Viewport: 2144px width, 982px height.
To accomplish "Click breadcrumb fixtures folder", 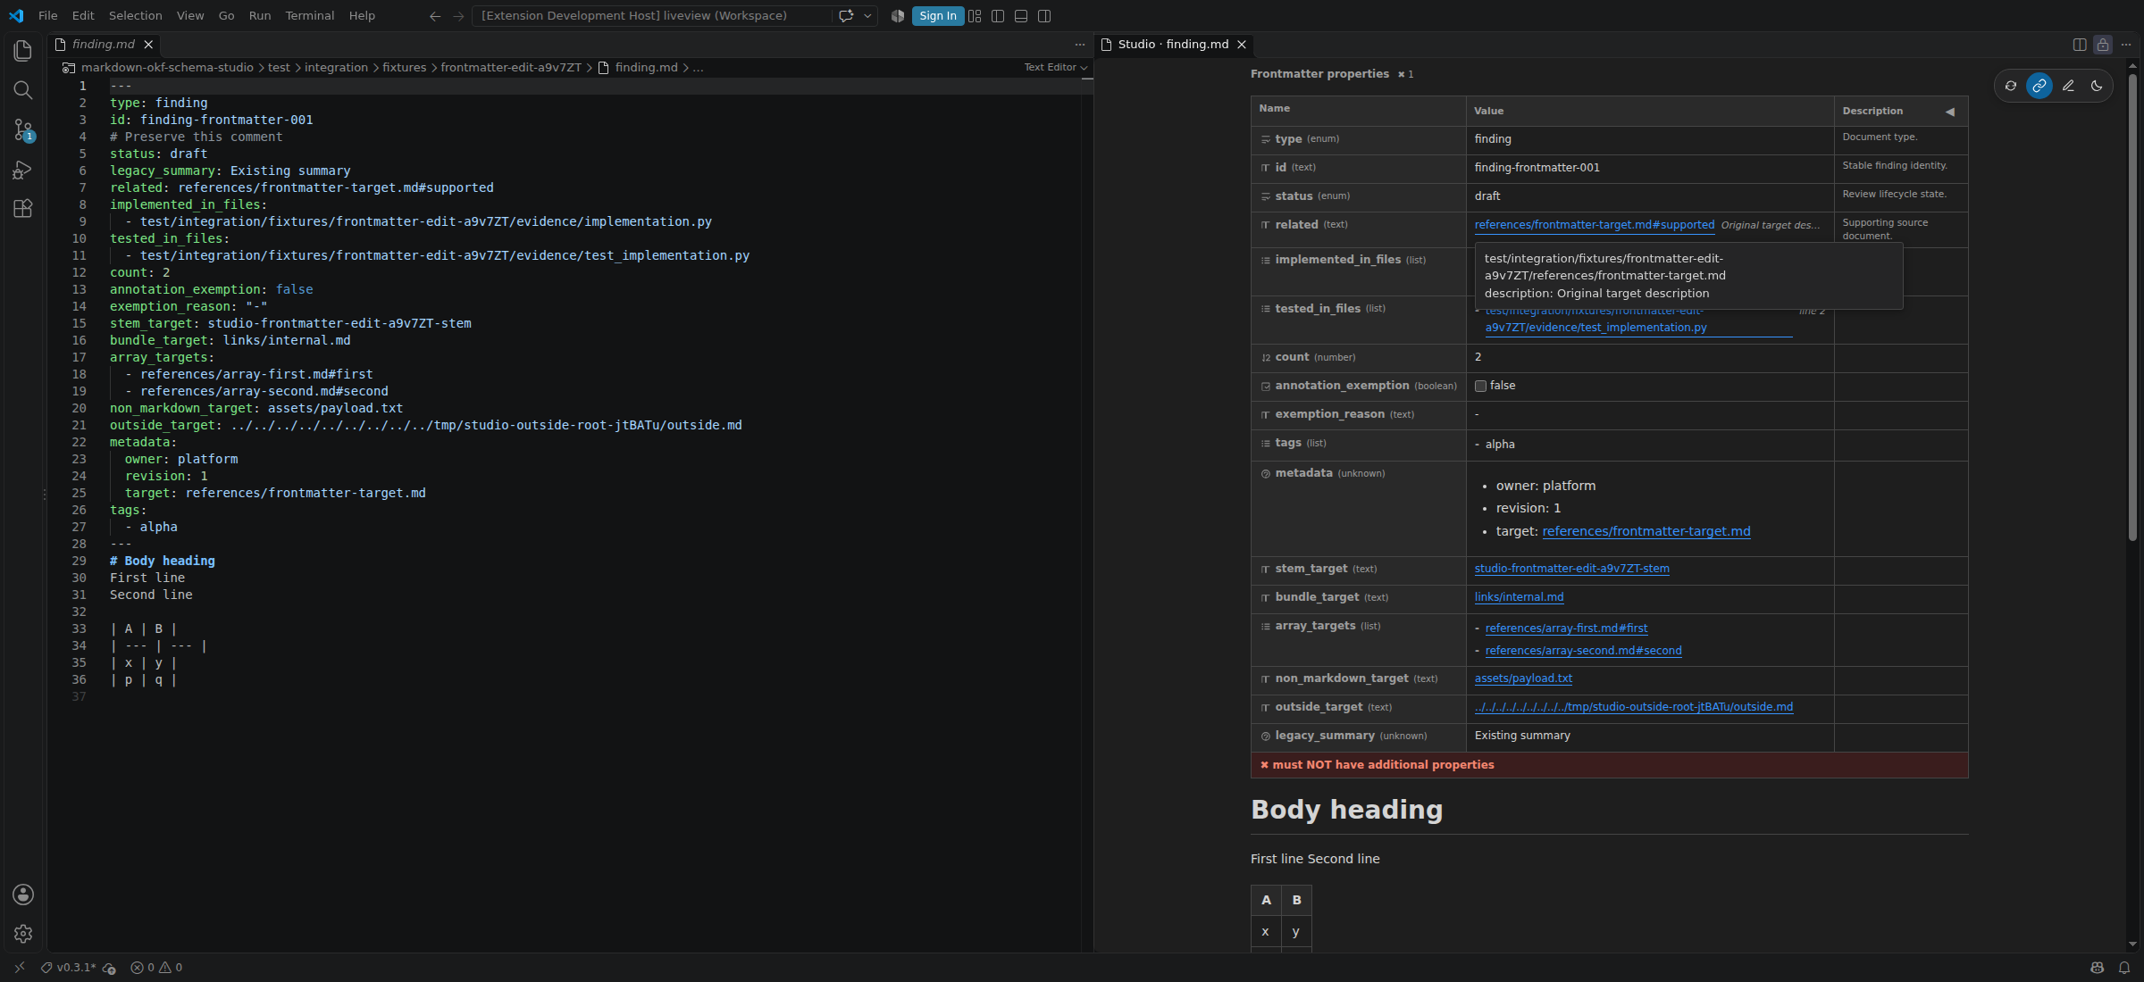I will click(x=404, y=68).
